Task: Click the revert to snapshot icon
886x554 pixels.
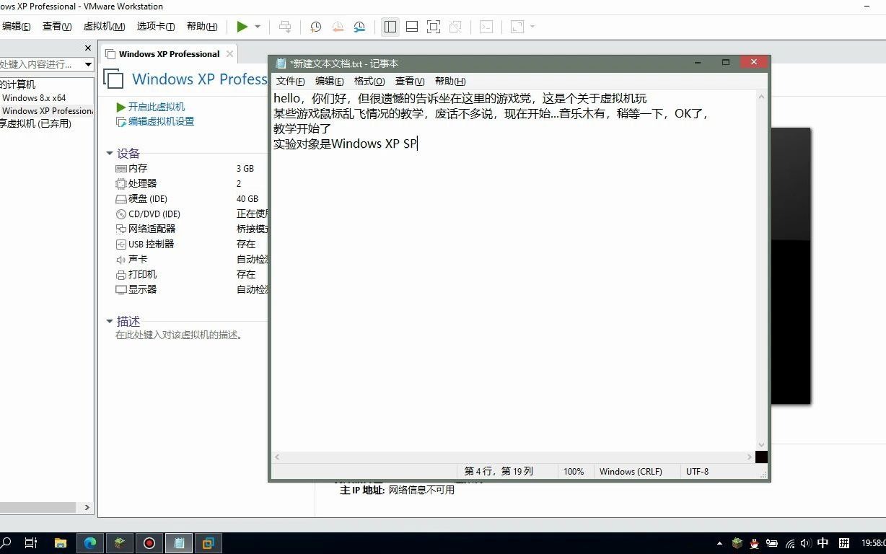Action: (x=338, y=27)
